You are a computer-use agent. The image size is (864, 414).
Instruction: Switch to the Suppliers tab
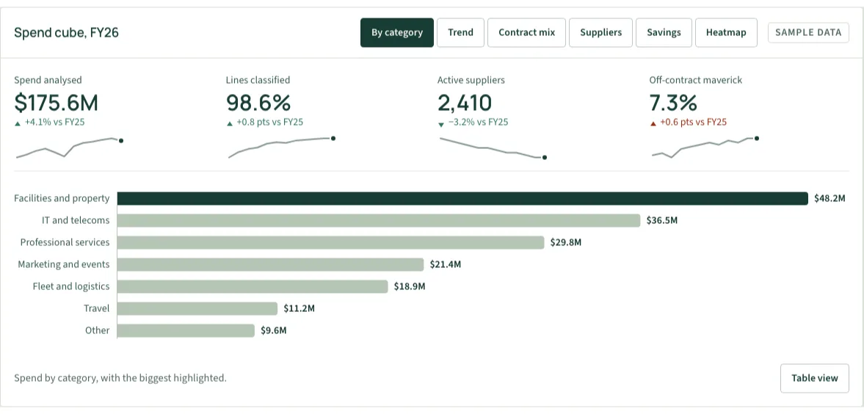point(600,32)
